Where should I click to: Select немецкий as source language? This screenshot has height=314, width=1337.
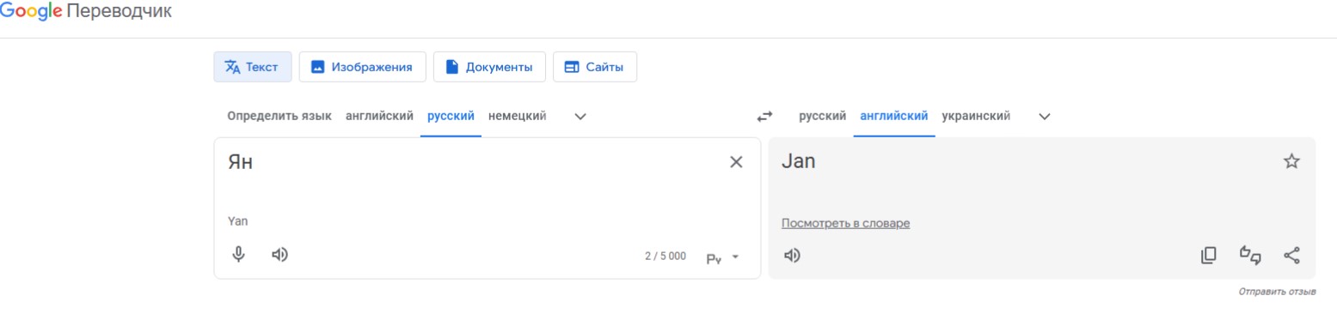point(517,116)
